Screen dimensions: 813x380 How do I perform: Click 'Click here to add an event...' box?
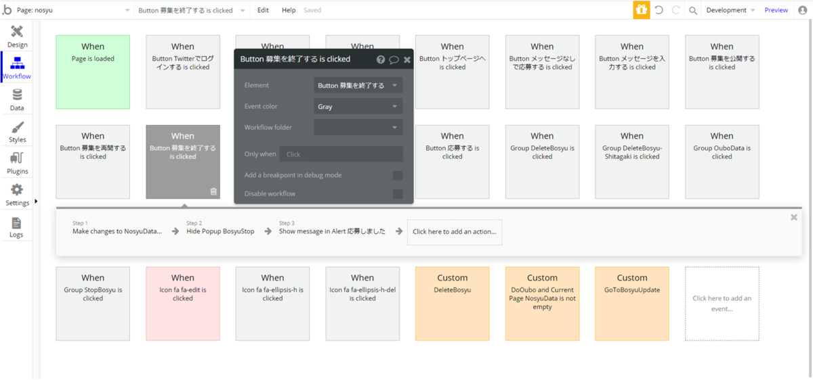pos(722,304)
